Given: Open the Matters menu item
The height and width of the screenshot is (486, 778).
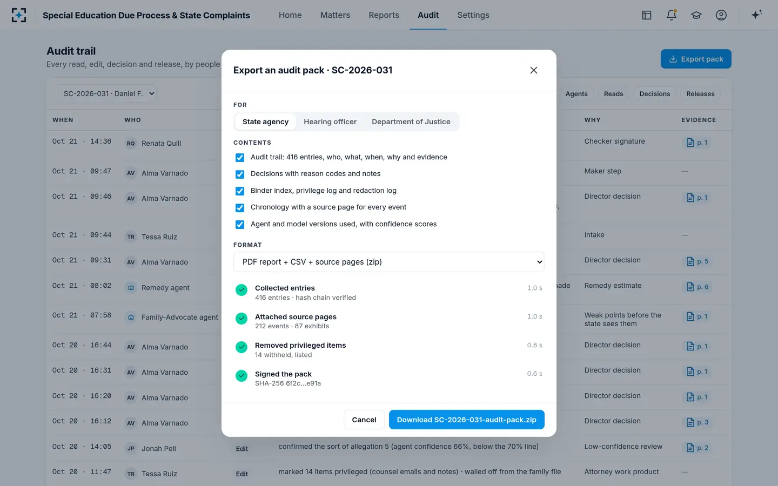Looking at the screenshot, I should click(335, 15).
